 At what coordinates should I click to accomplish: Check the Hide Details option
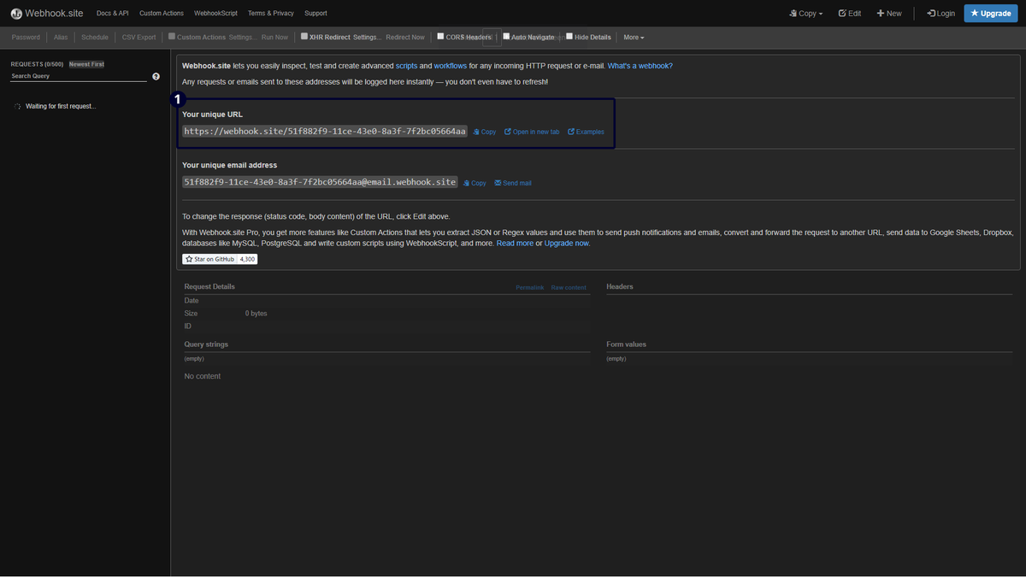(x=569, y=37)
